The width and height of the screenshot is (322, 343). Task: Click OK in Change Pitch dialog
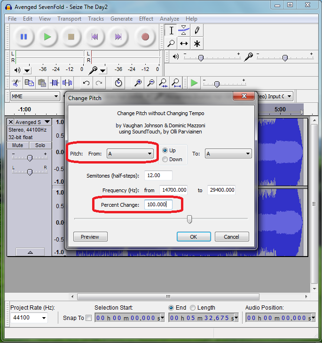pyautogui.click(x=194, y=237)
